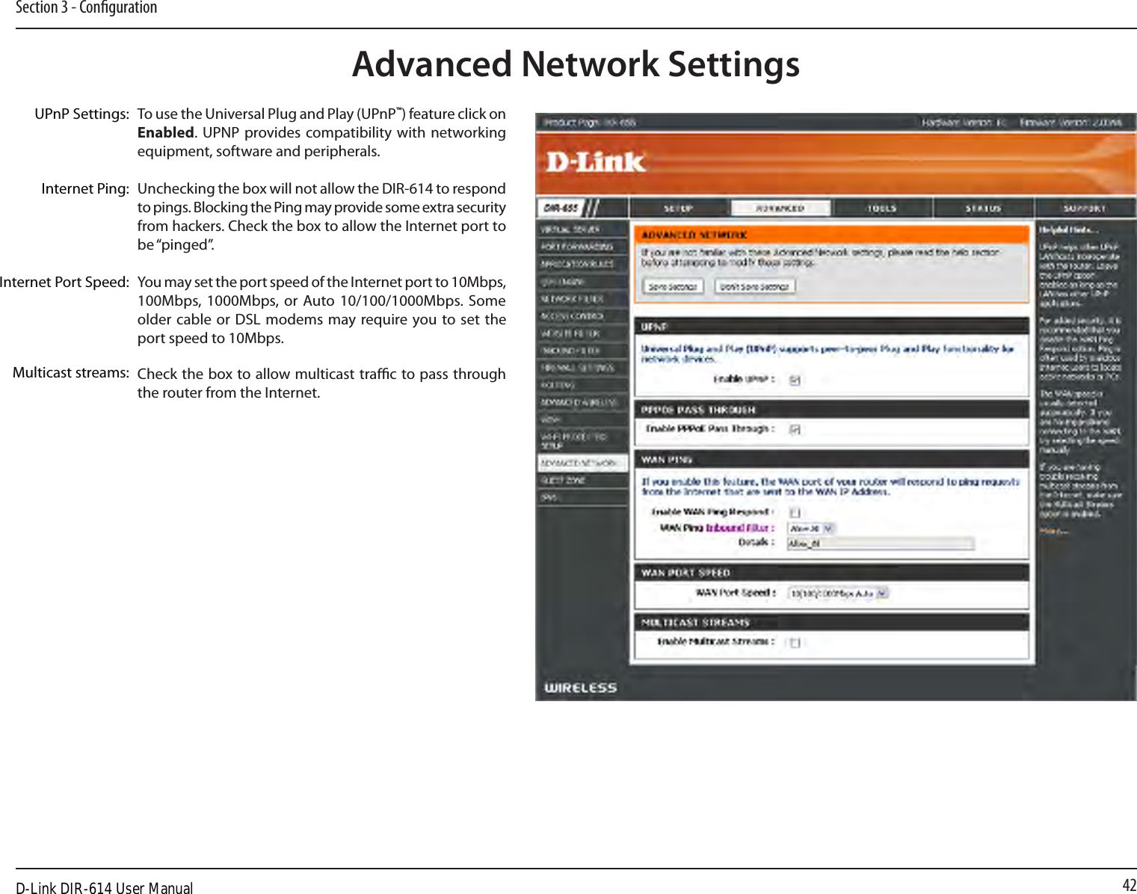Select Network Filter in sidebar
1137x894 pixels.
(x=582, y=299)
